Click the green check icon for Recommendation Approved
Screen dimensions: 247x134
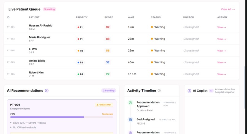[131, 103]
